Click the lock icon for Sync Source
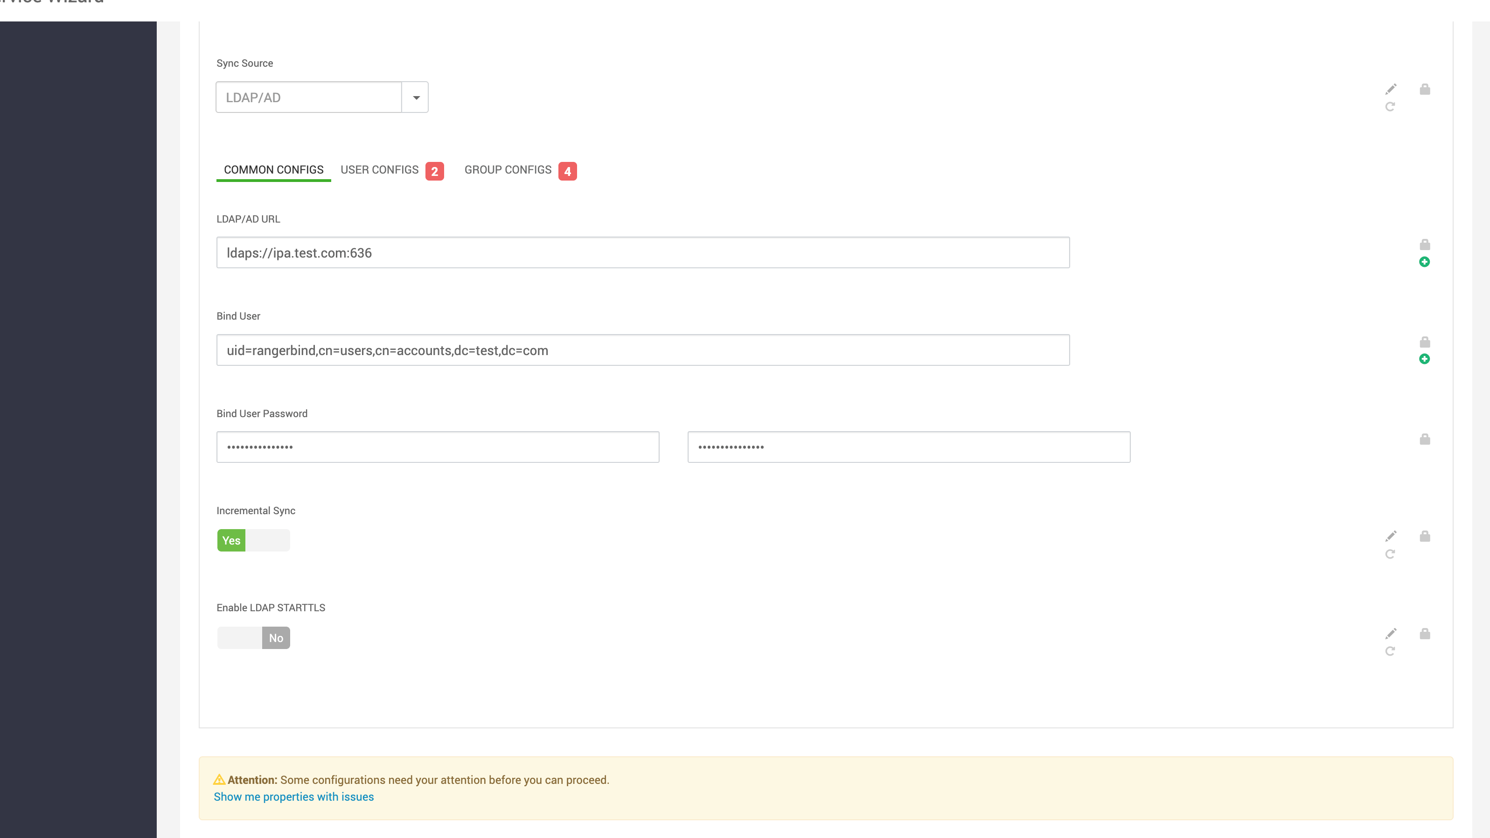This screenshot has height=838, width=1490. pyautogui.click(x=1425, y=89)
